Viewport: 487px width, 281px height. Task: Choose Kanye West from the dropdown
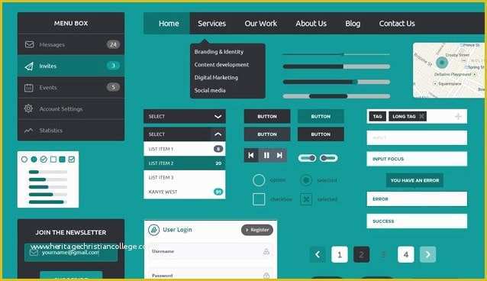(x=185, y=192)
